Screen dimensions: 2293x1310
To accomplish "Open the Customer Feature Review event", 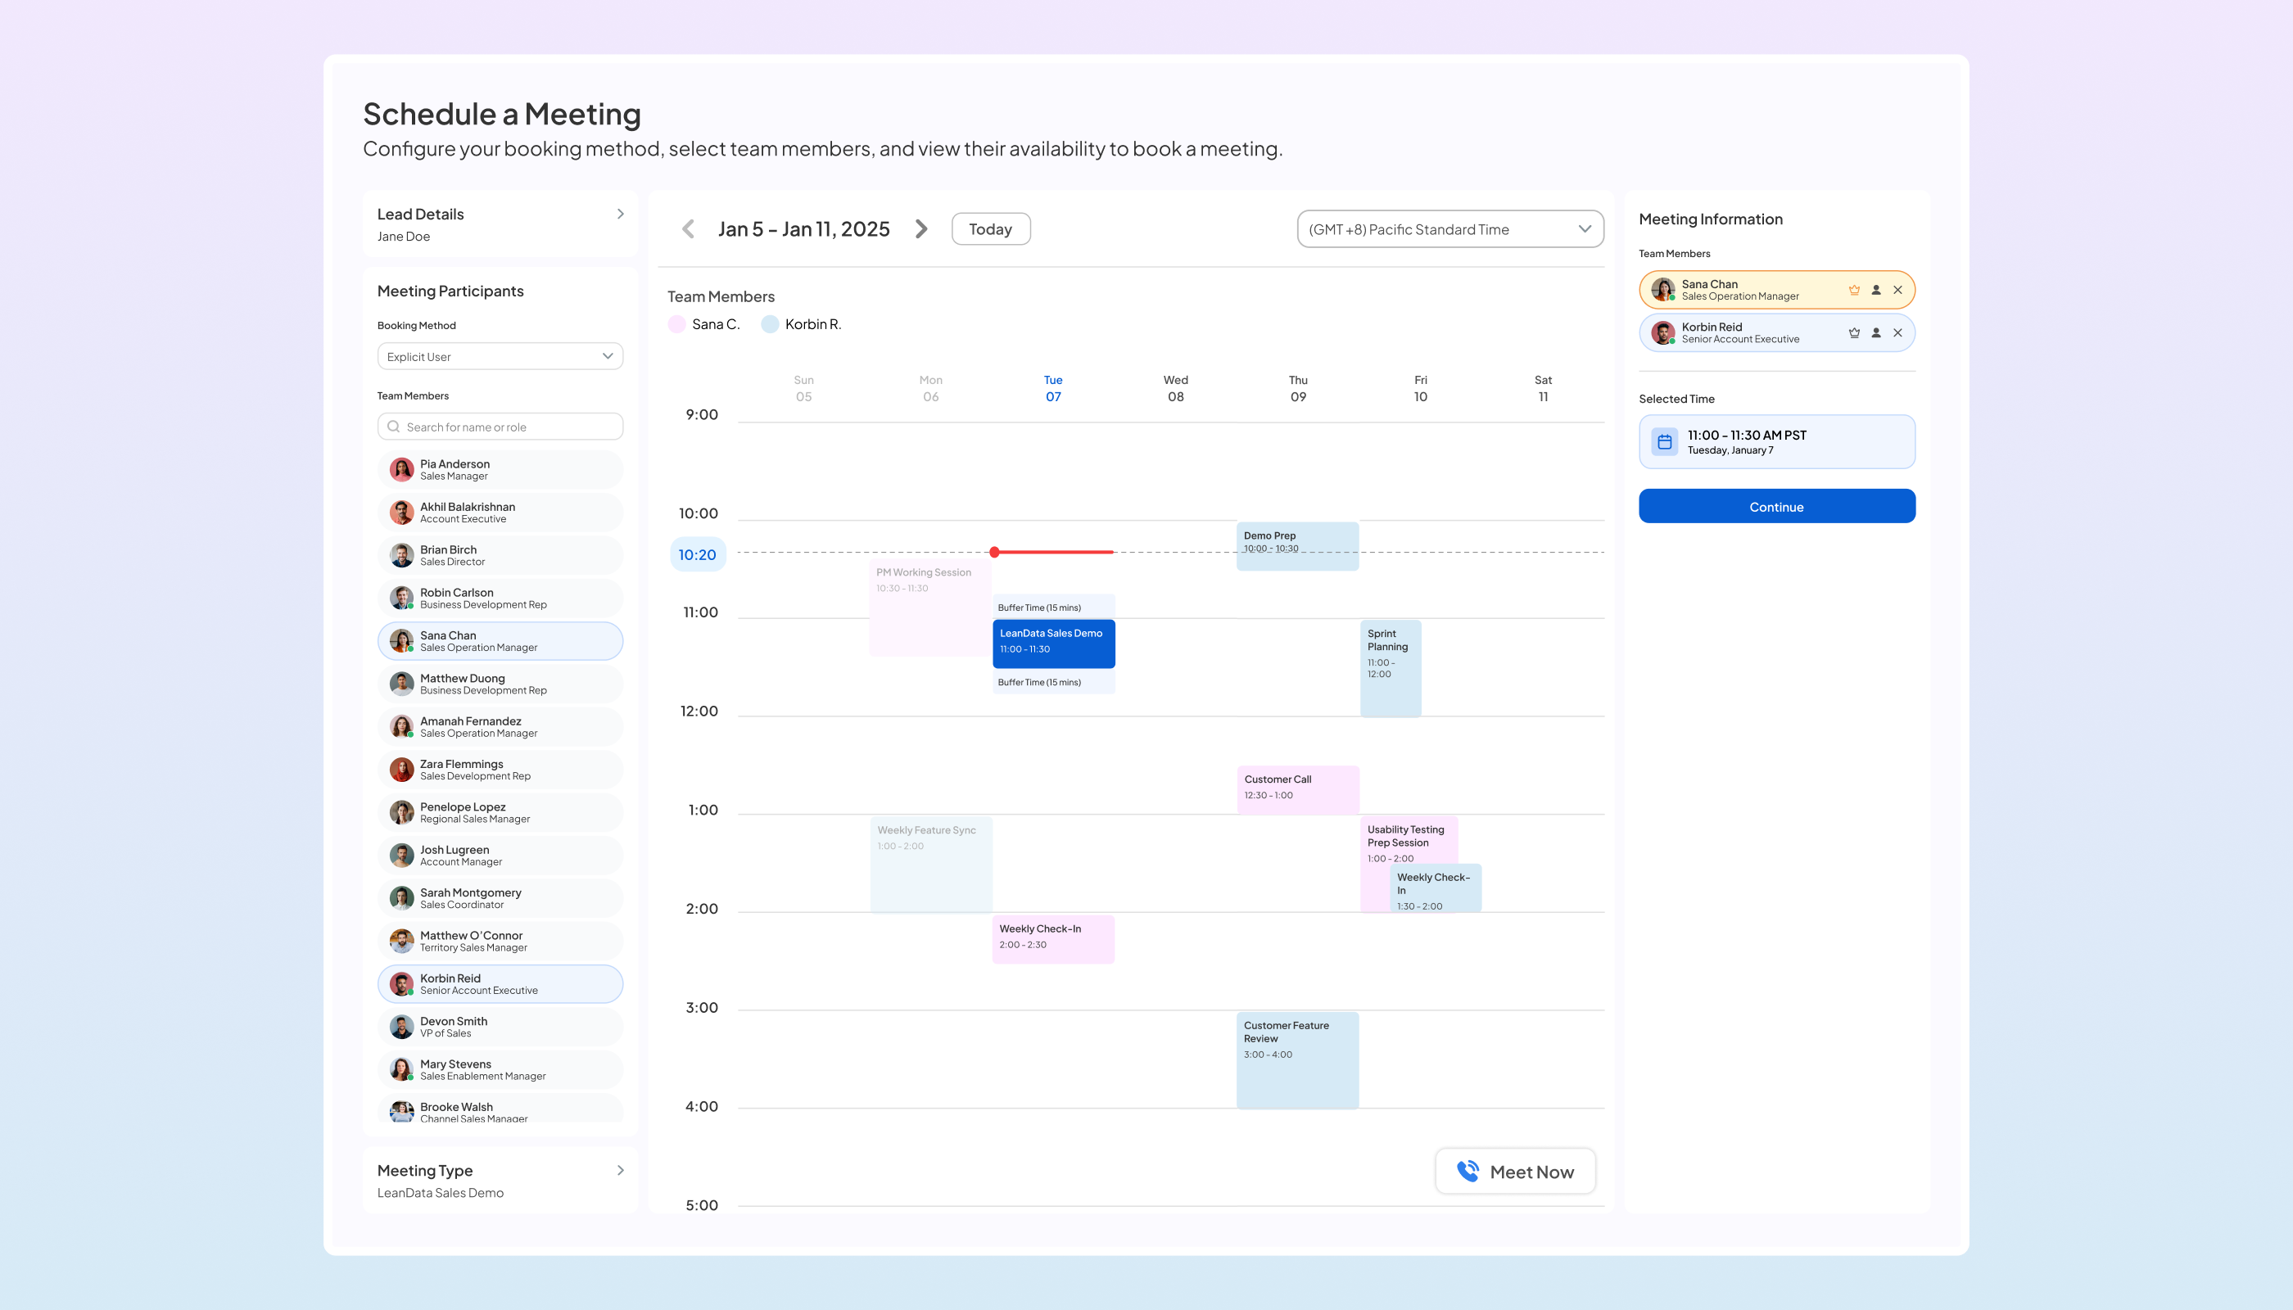I will point(1298,1061).
